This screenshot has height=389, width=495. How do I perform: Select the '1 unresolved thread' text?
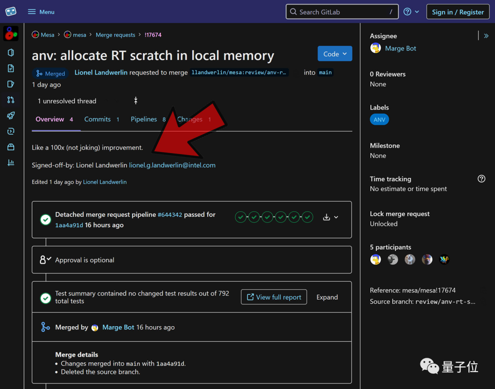67,101
